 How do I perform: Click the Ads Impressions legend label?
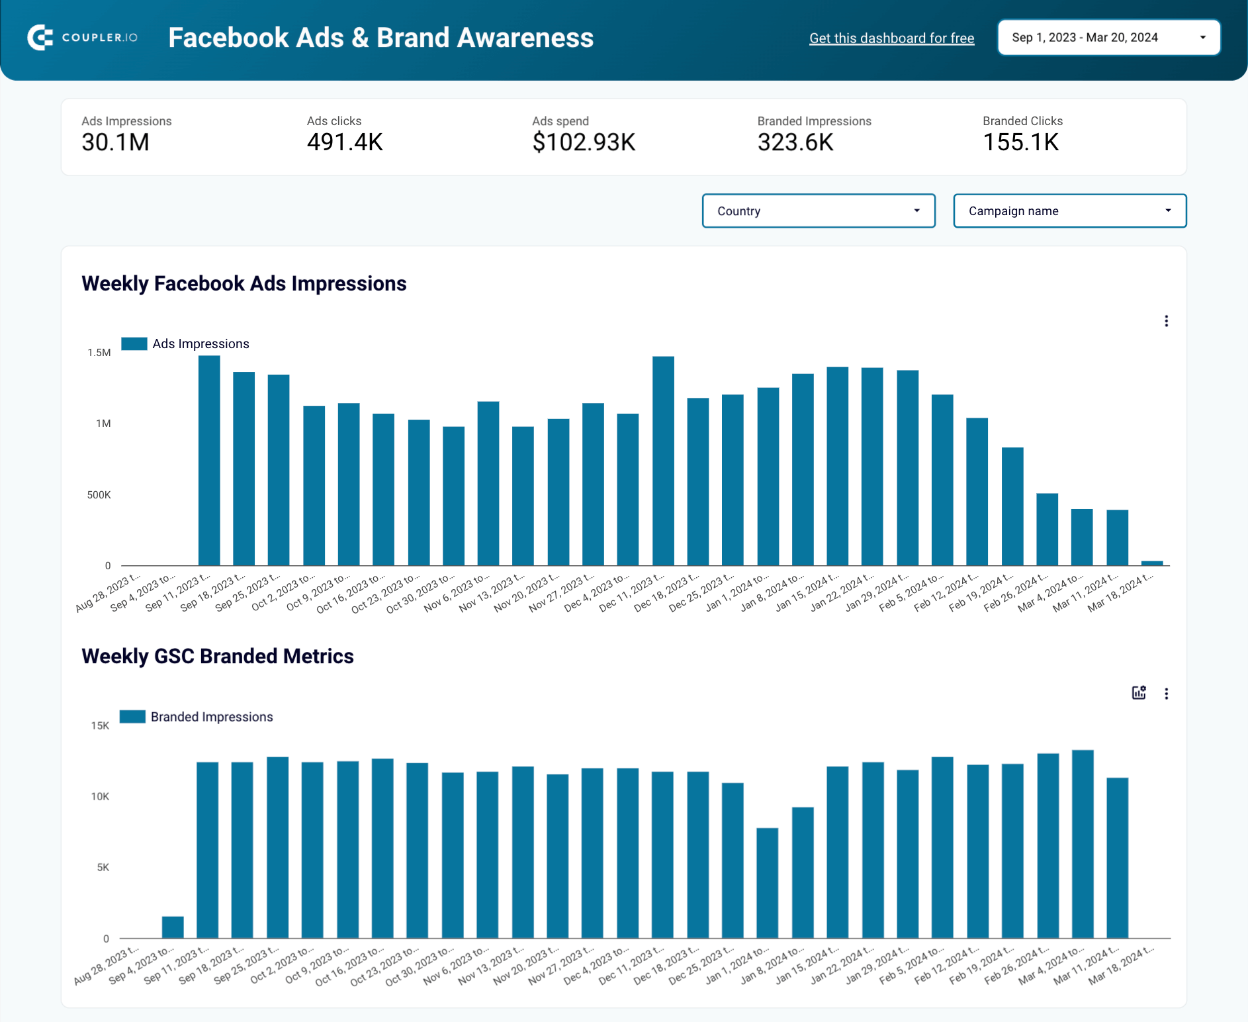pyautogui.click(x=201, y=344)
